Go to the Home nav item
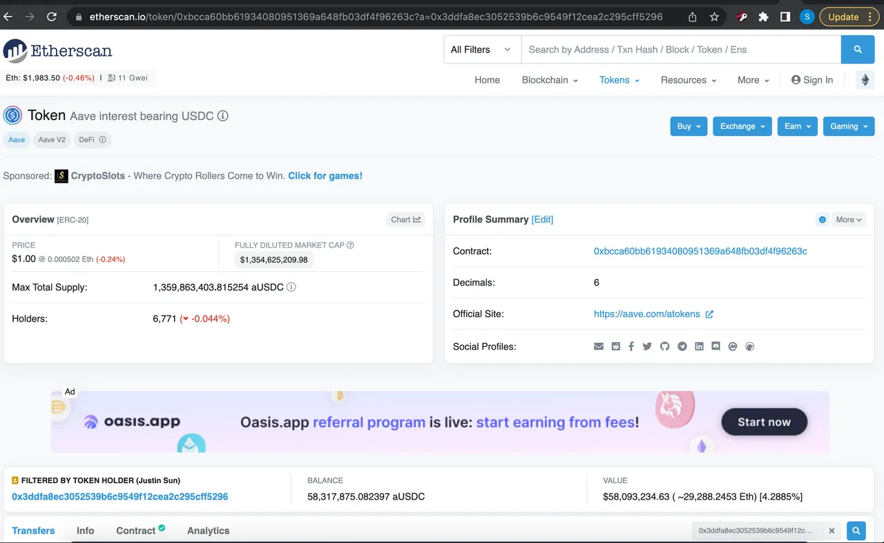The width and height of the screenshot is (884, 543). click(x=487, y=80)
